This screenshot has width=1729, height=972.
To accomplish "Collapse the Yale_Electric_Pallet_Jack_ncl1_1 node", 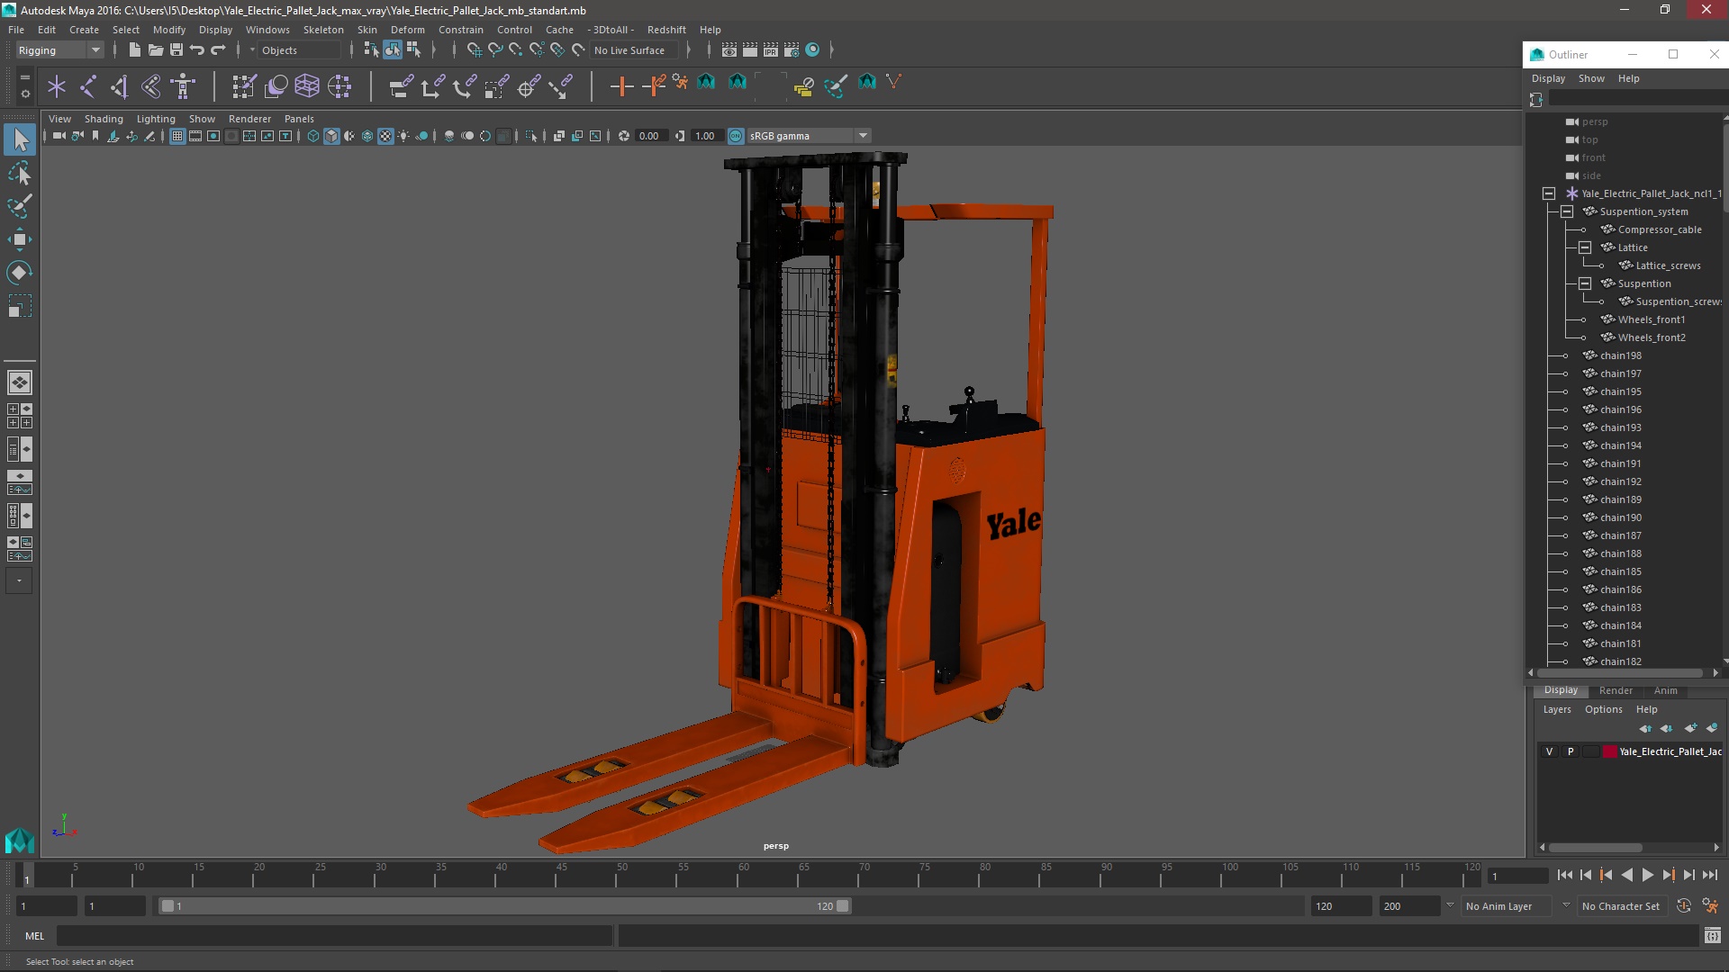I will [1549, 193].
